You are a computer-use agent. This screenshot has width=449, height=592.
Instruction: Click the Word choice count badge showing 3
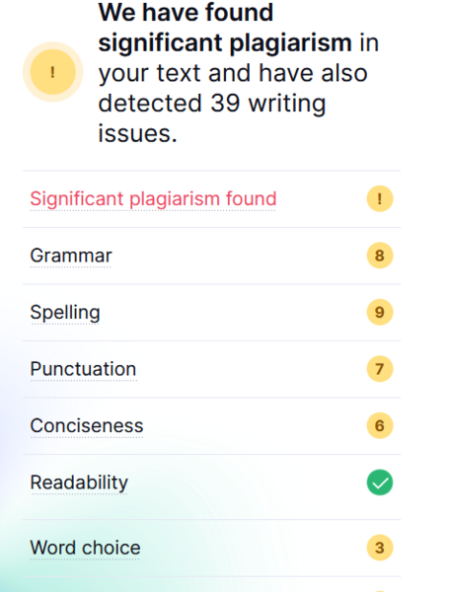(x=380, y=548)
